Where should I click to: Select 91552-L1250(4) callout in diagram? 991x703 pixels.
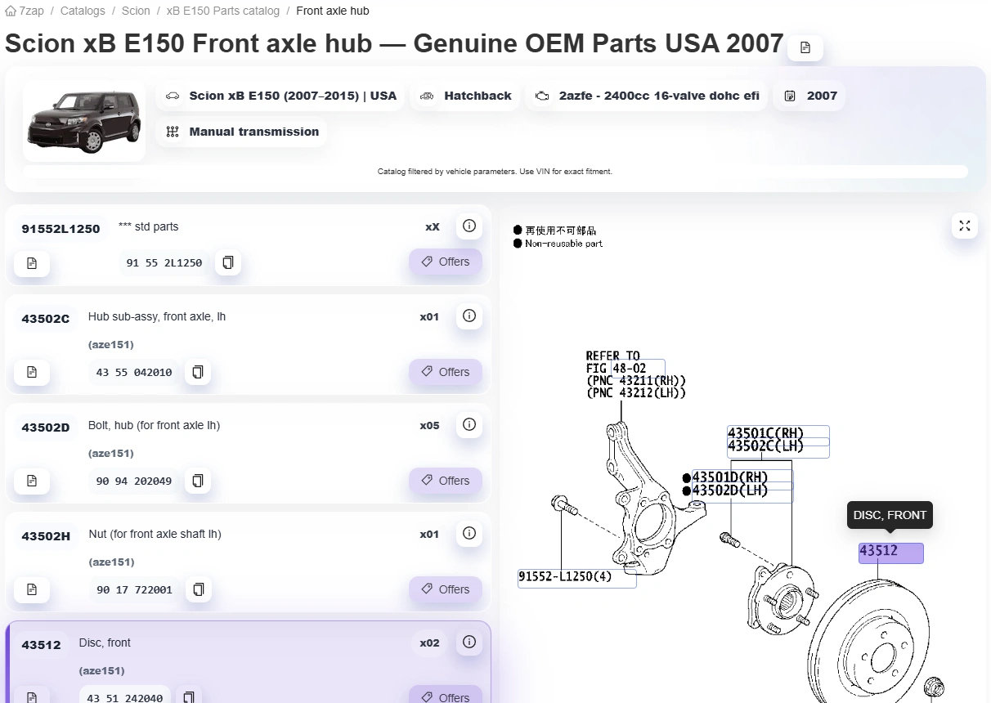pos(577,577)
